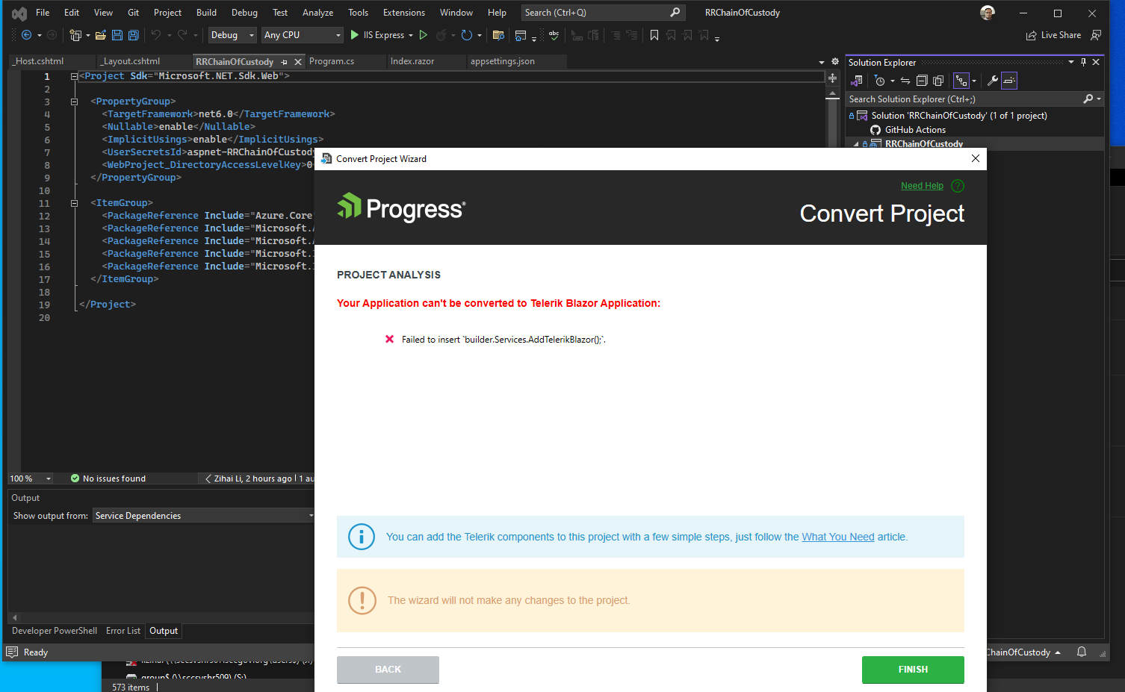This screenshot has height=692, width=1125.
Task: Open the IIS Express dropdown arrow
Action: click(x=411, y=35)
